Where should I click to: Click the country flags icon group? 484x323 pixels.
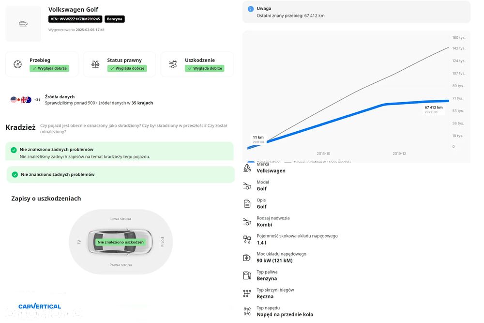(x=21, y=100)
